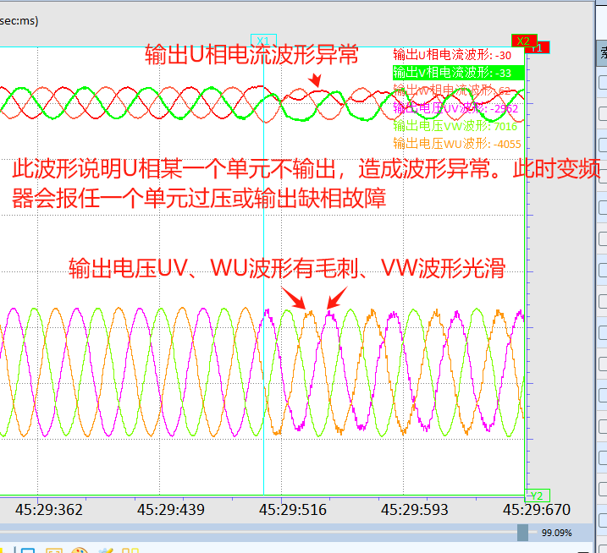The height and width of the screenshot is (553, 607).
Task: Click time axis label 45:29:516
Action: point(293,510)
